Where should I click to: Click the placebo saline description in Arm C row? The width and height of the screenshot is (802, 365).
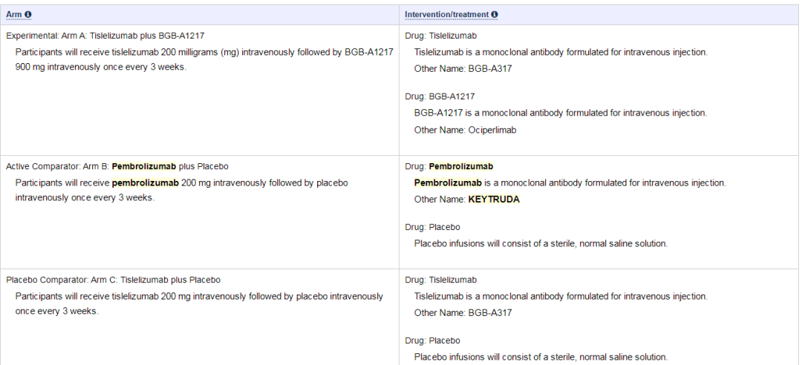541,357
